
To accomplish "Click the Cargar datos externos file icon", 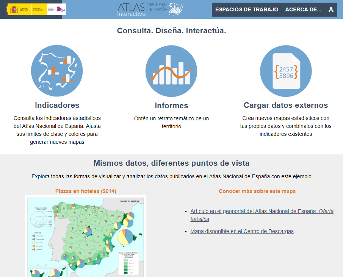I will point(286,71).
